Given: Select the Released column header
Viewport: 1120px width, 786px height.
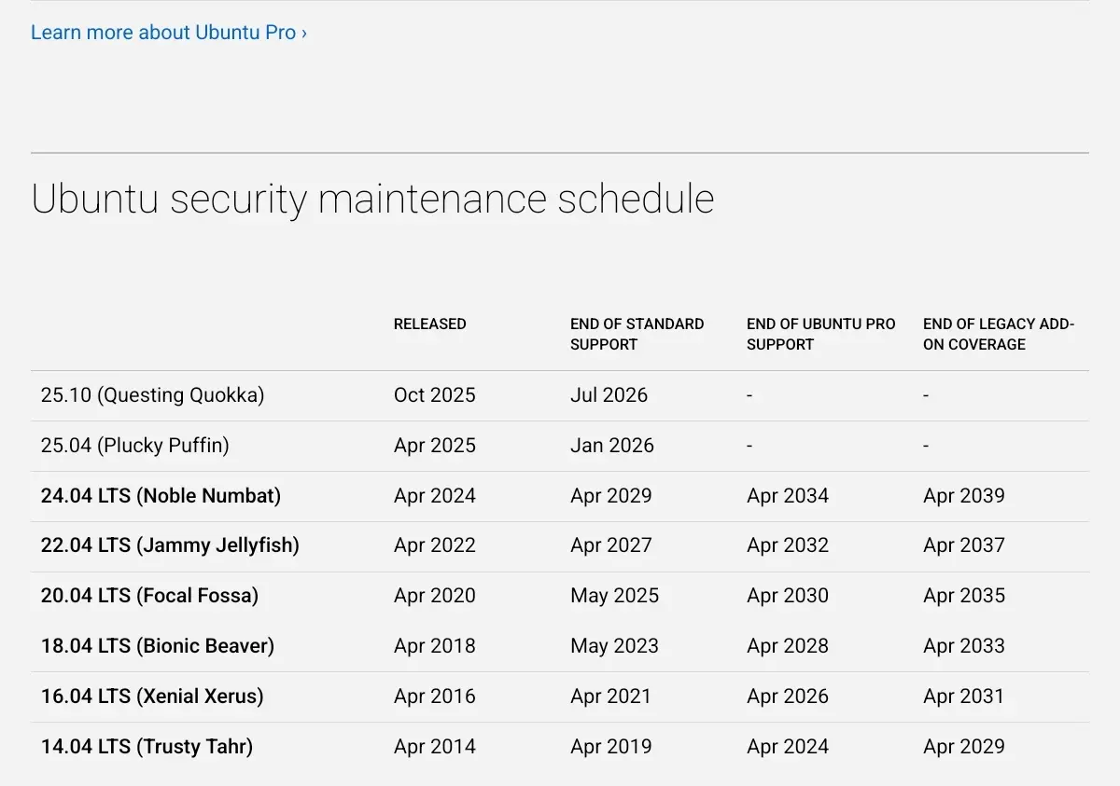Looking at the screenshot, I should (x=429, y=324).
